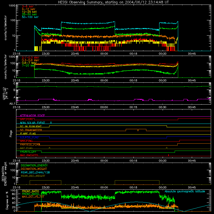The height and width of the screenshot is (214, 214).
Task: Click the vertical Flags axis title
Action: point(11,133)
